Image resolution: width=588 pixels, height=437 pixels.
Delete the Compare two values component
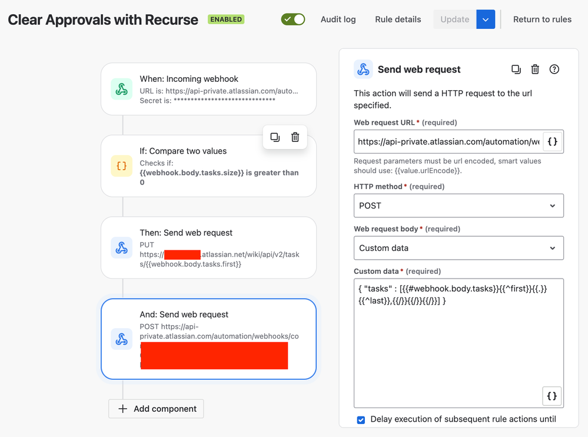click(295, 137)
